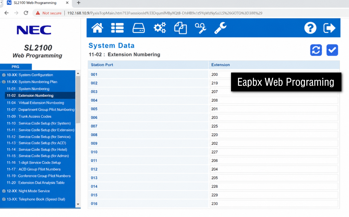This screenshot has height=217, width=349.
Task: Open 11-11 Service Code Setup (for Extension)
Action: tap(41, 130)
